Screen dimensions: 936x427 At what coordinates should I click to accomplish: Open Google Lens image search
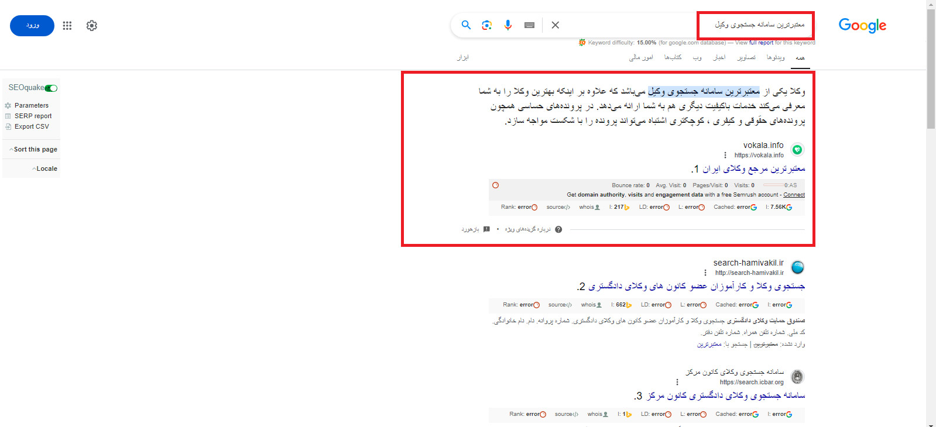click(x=487, y=25)
